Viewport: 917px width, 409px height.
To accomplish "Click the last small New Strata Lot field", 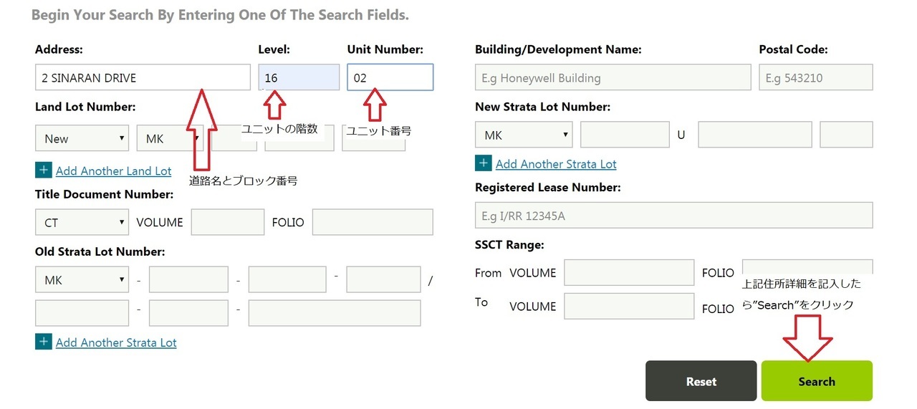I will pyautogui.click(x=846, y=135).
